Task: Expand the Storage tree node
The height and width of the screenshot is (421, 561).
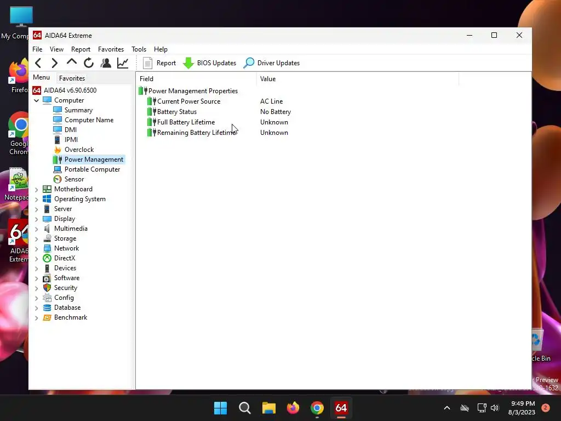Action: (37, 239)
